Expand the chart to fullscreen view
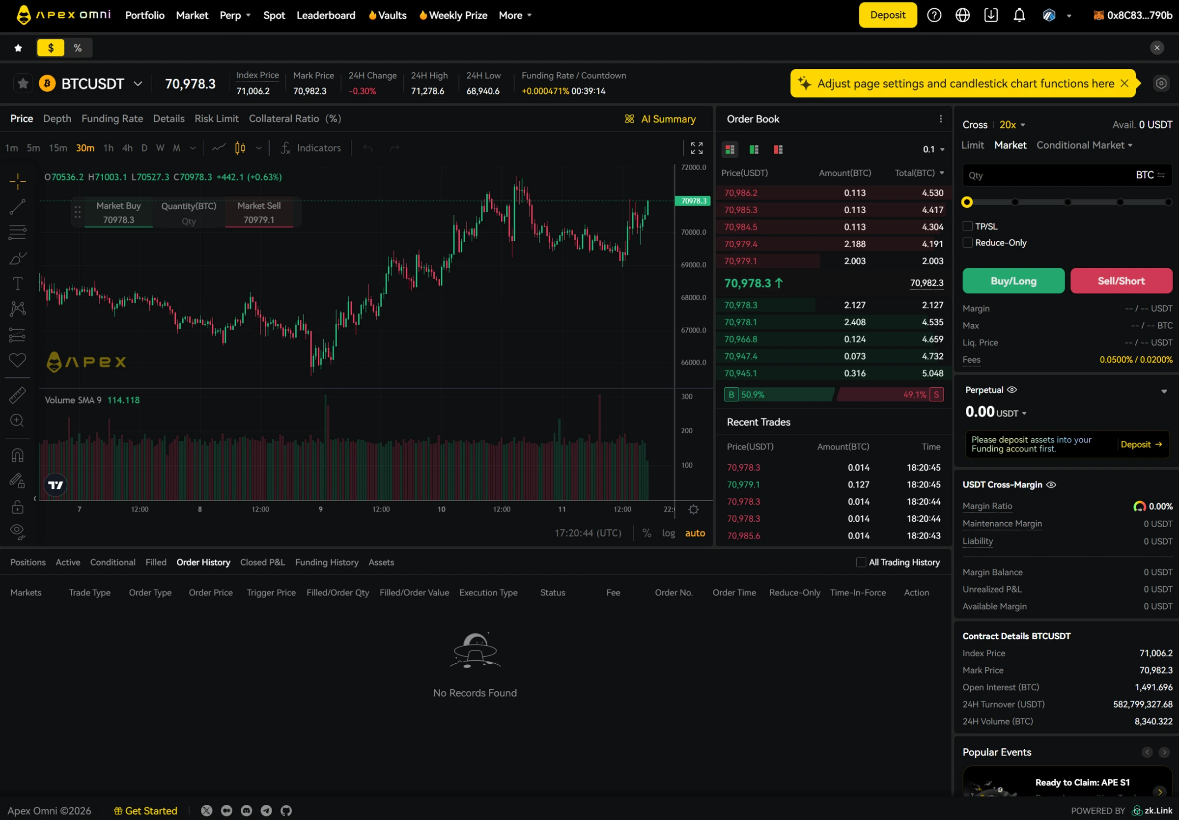The height and width of the screenshot is (820, 1179). pos(696,148)
